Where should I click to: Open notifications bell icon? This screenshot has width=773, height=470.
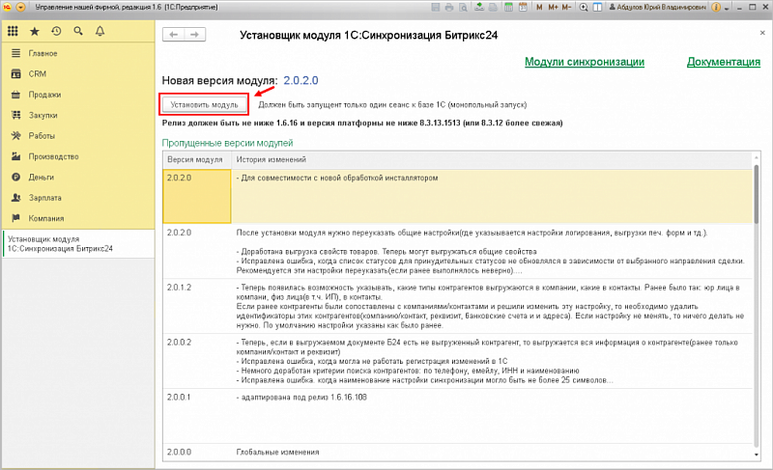coord(100,31)
